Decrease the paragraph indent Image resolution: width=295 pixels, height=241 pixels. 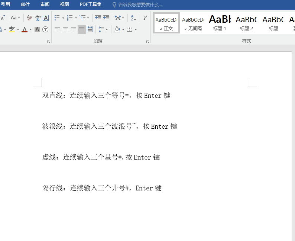[x=98, y=18]
